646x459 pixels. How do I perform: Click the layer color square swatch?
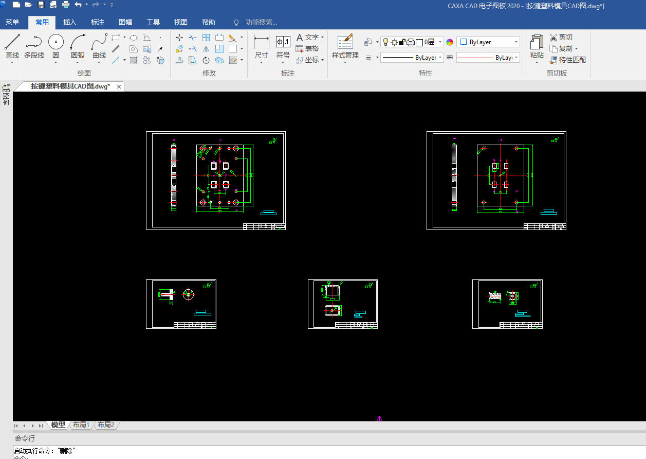point(419,42)
